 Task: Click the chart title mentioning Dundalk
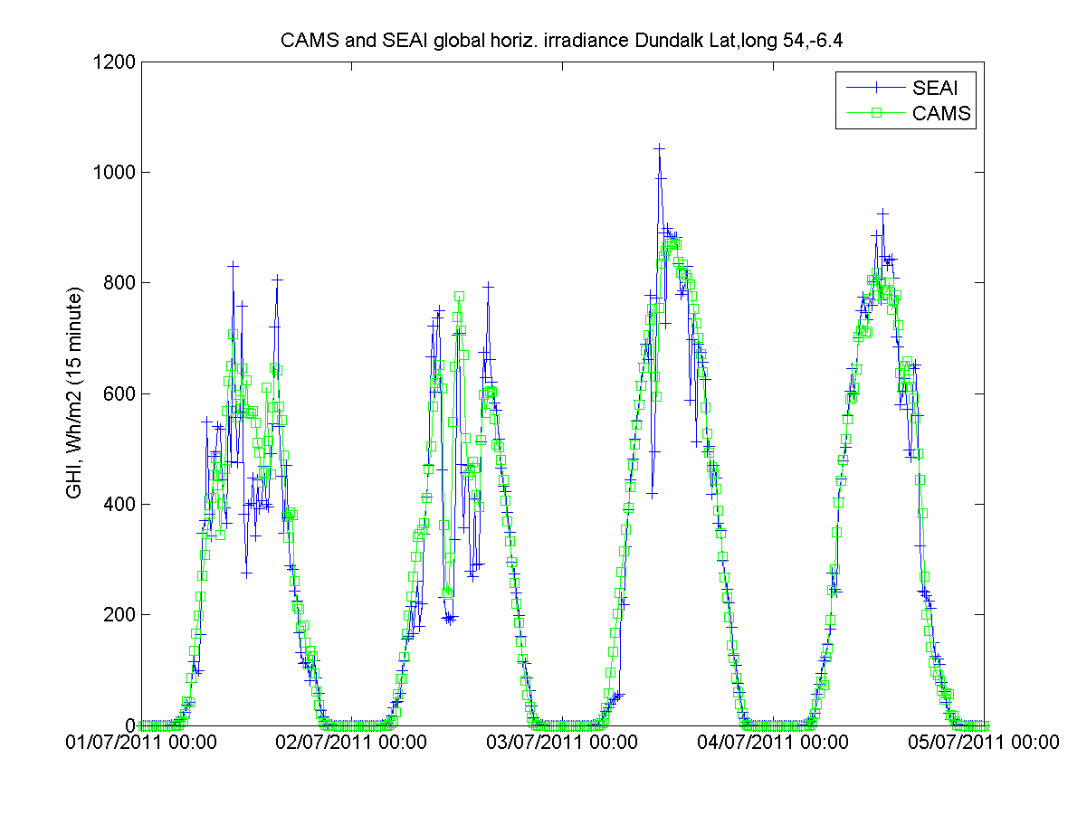click(561, 42)
